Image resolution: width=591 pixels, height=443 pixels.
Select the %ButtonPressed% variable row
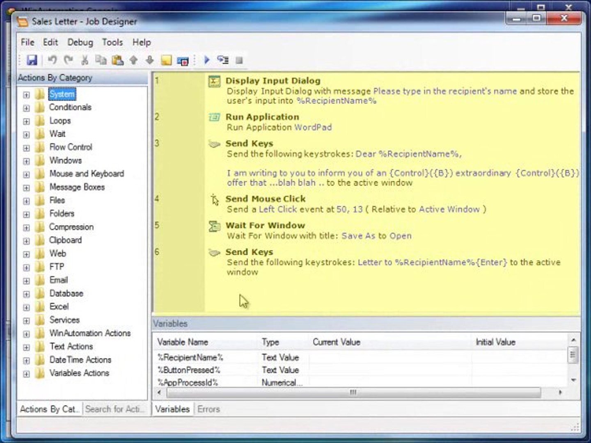[360, 370]
